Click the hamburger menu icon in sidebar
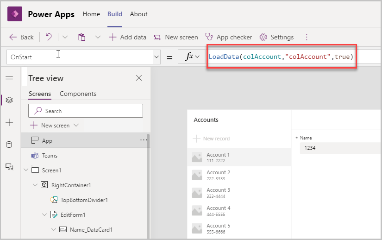Viewport: 382px width, 240px height. point(9,78)
